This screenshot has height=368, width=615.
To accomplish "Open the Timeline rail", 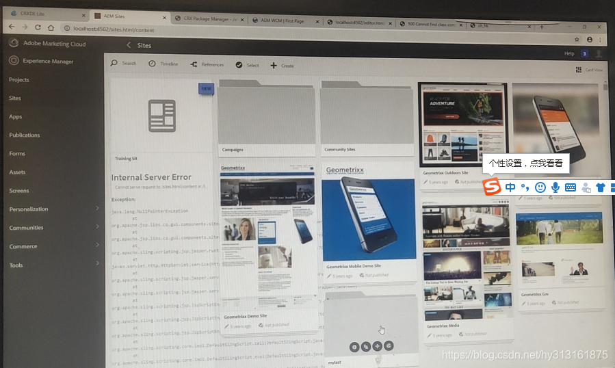I will [x=163, y=64].
